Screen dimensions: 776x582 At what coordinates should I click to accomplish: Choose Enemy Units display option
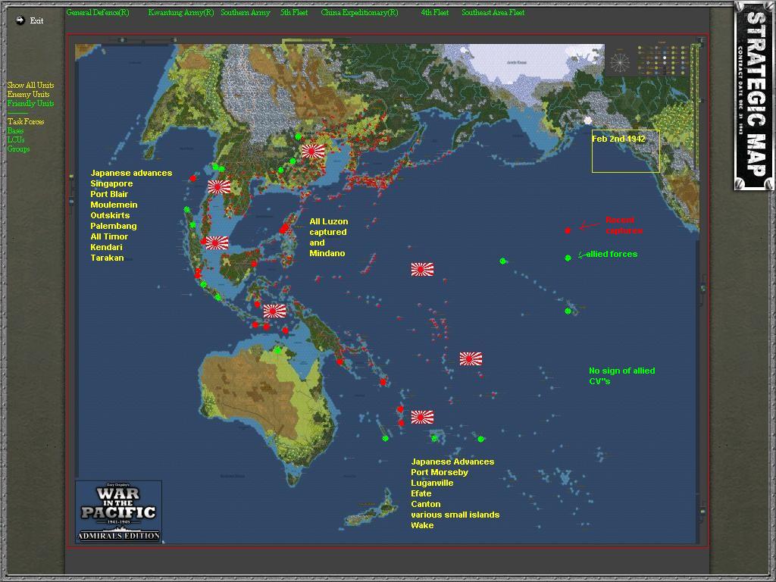point(28,94)
